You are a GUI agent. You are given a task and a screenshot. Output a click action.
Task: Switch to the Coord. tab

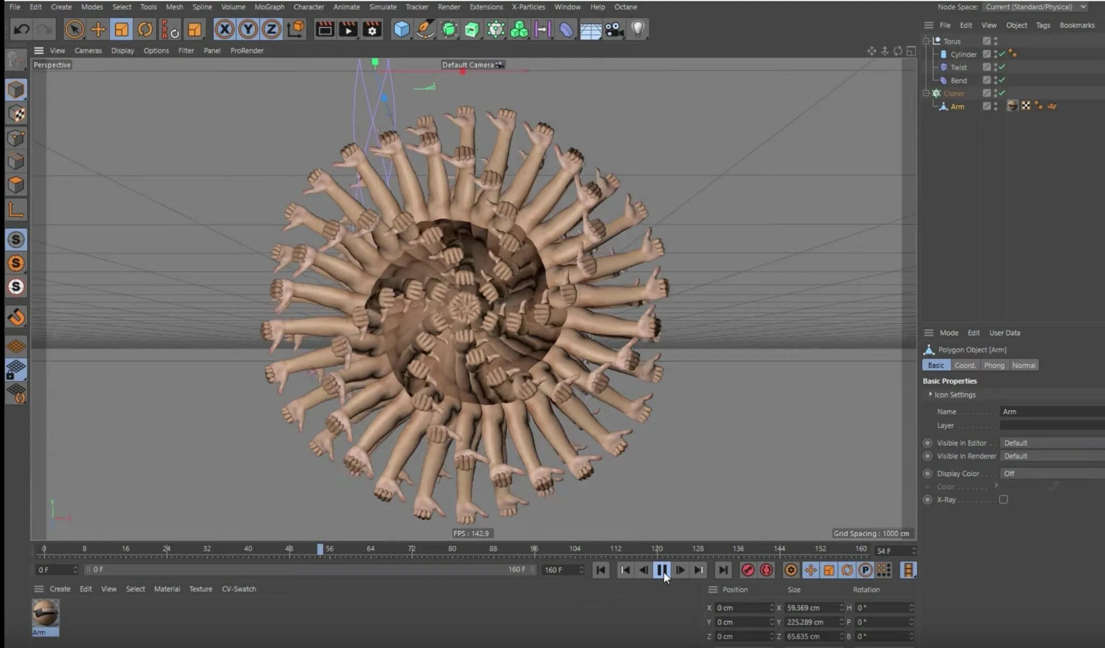click(x=965, y=365)
